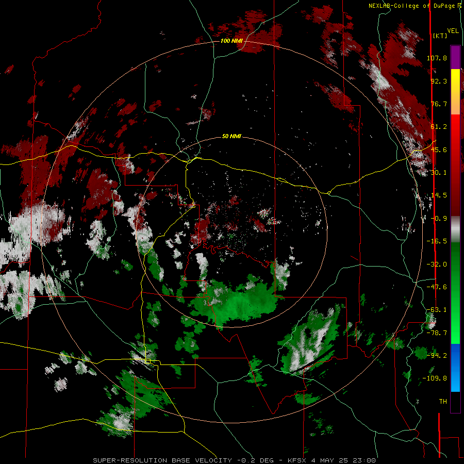This screenshot has height=464, width=464.
Task: Click the VEL legend title
Action: tap(453, 31)
